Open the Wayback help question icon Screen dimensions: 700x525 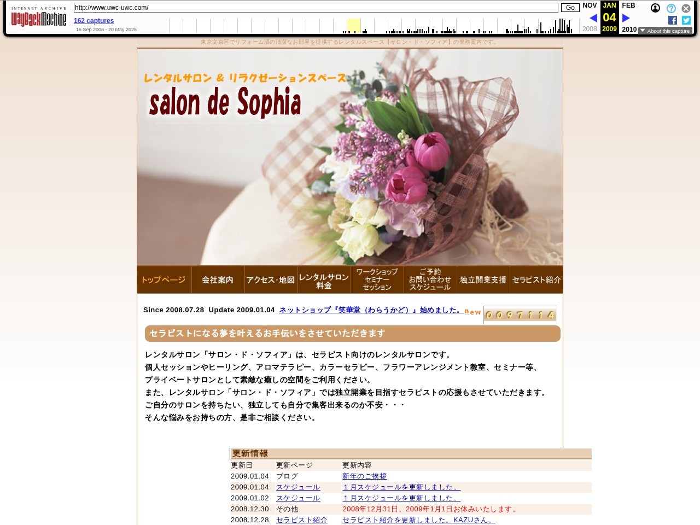pyautogui.click(x=671, y=8)
